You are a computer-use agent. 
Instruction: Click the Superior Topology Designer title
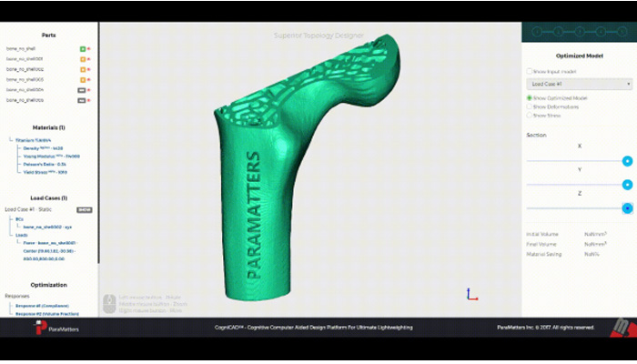318,35
